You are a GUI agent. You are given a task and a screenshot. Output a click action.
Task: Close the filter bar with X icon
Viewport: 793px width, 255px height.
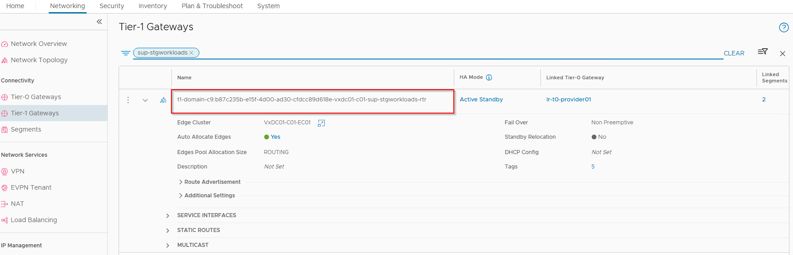[782, 54]
